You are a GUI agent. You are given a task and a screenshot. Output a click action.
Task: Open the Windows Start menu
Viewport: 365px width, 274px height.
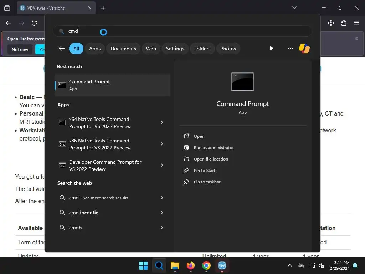click(x=143, y=265)
